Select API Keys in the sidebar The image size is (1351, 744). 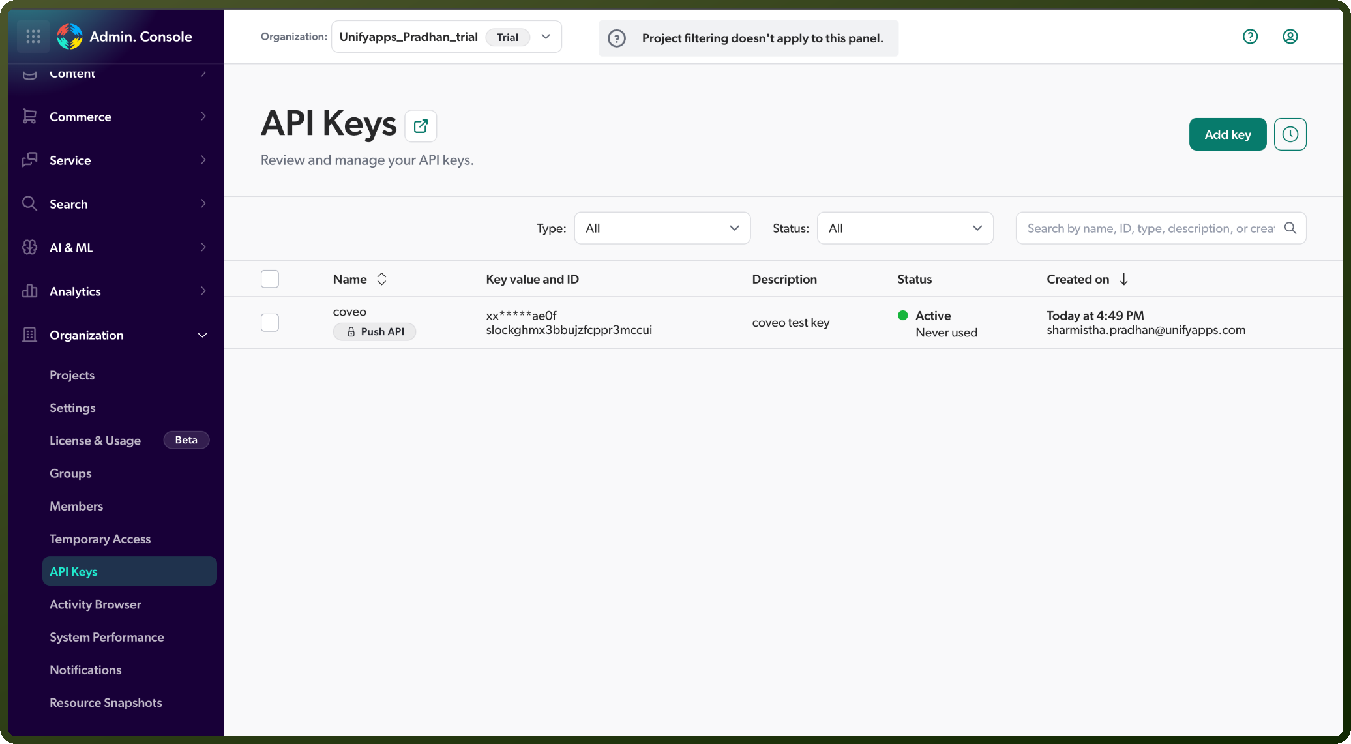(x=130, y=571)
